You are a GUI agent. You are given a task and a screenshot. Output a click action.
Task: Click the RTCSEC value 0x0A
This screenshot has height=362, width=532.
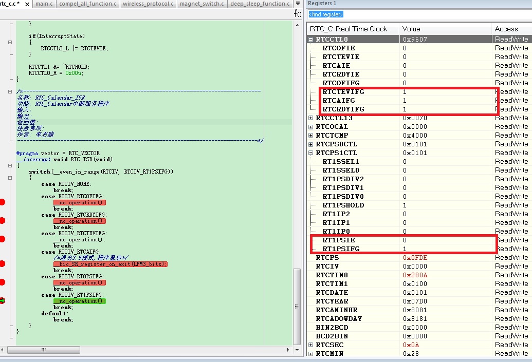tap(411, 345)
